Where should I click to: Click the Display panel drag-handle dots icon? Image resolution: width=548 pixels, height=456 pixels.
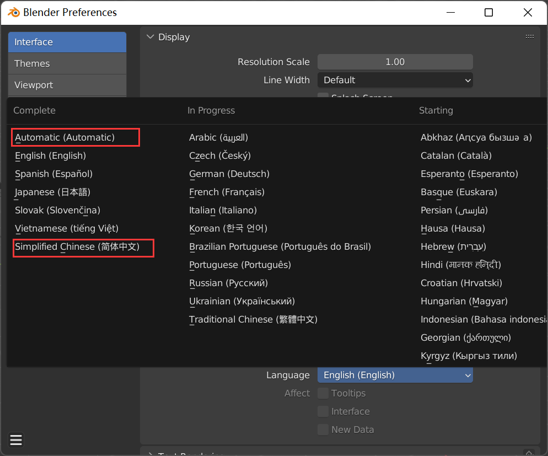click(x=530, y=37)
